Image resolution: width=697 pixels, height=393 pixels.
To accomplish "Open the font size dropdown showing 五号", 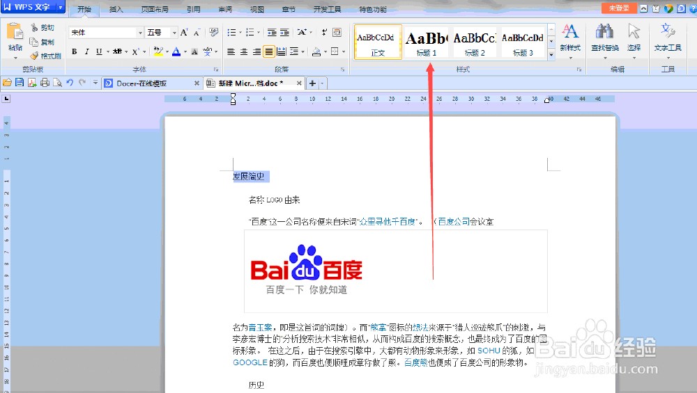I will 174,33.
